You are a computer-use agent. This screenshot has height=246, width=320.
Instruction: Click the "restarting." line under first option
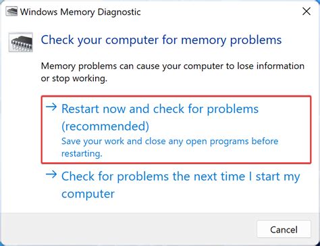coord(82,153)
